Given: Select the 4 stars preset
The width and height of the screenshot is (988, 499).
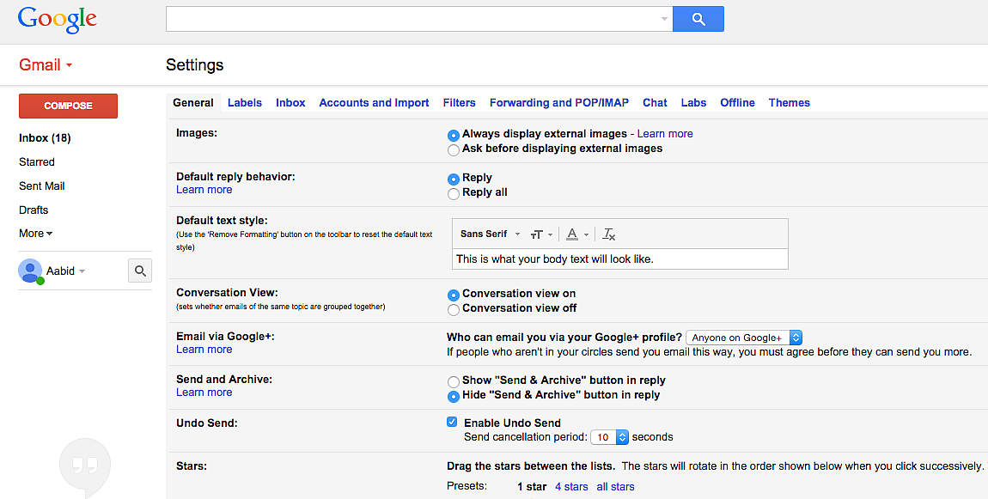Looking at the screenshot, I should pyautogui.click(x=571, y=487).
